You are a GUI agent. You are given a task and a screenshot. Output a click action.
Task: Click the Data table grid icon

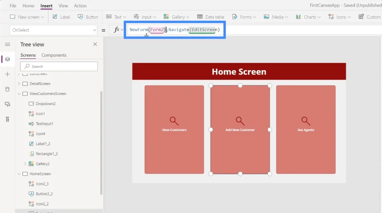click(200, 17)
